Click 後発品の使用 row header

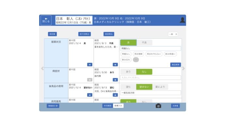(x=56, y=90)
